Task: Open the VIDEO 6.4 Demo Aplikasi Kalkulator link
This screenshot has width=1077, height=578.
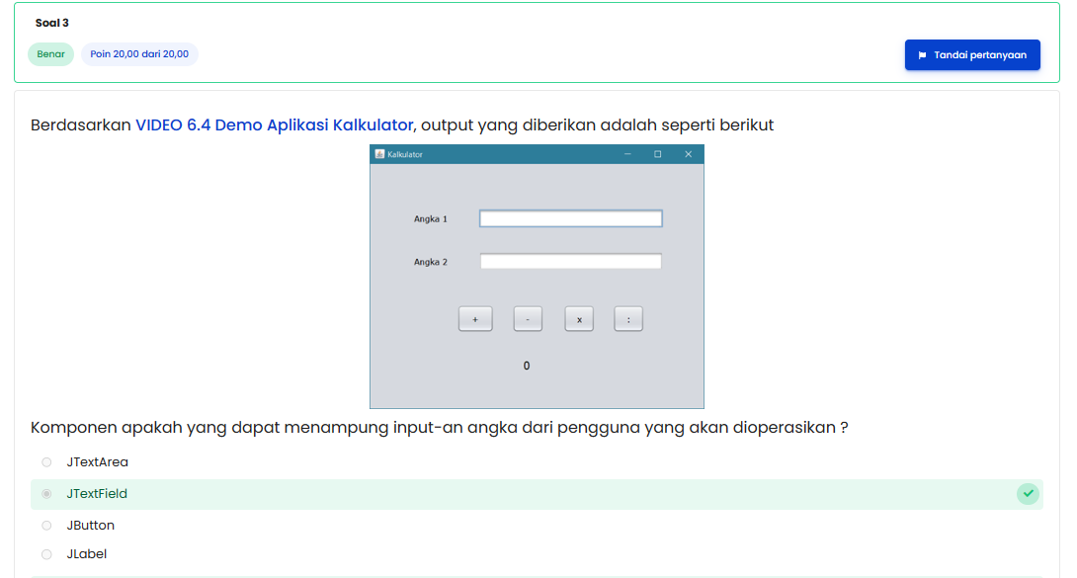Action: 274,124
